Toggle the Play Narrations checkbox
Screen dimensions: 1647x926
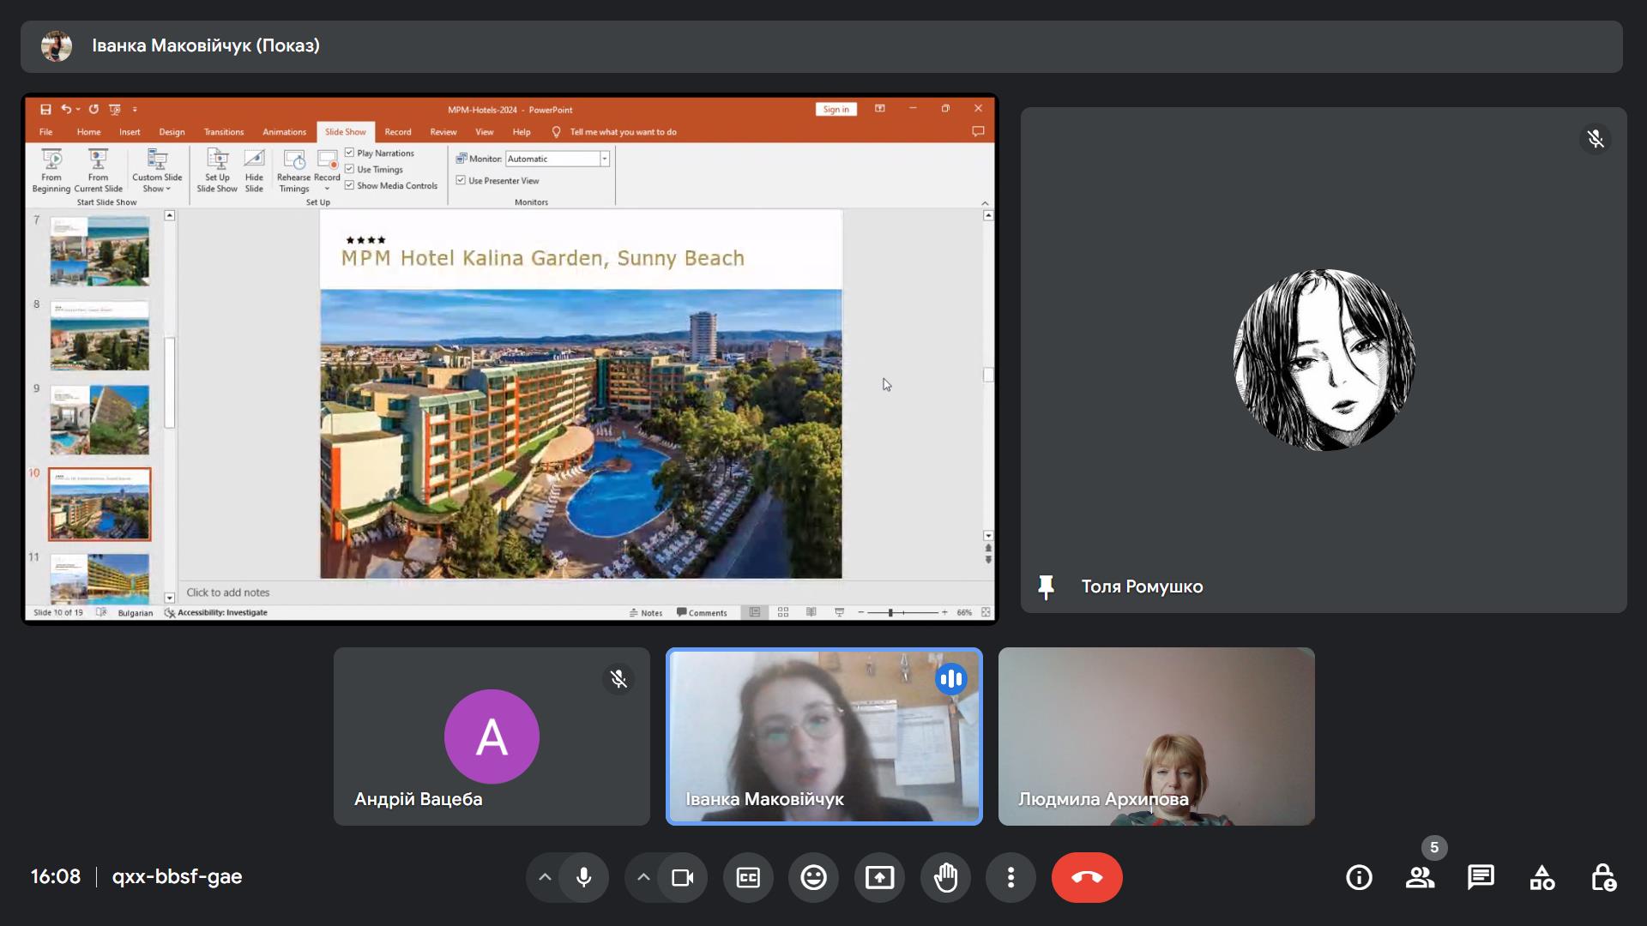click(x=350, y=153)
